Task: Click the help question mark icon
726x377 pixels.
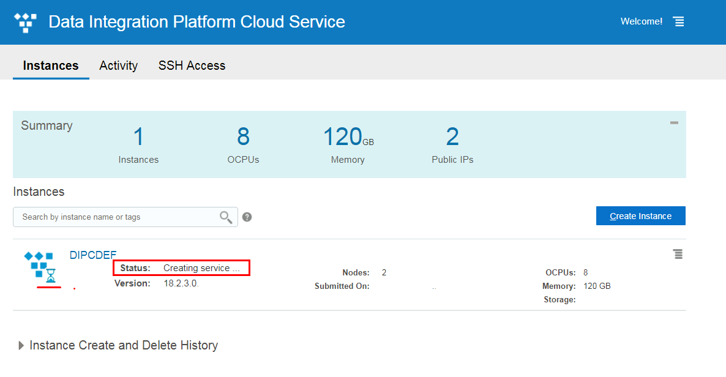Action: [247, 217]
